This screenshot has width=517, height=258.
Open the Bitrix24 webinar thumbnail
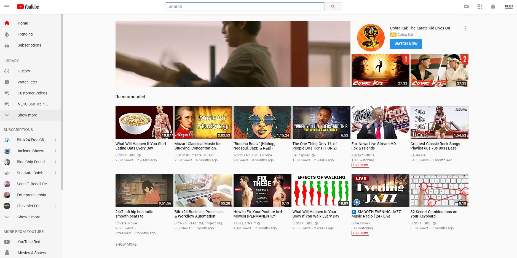(203, 191)
